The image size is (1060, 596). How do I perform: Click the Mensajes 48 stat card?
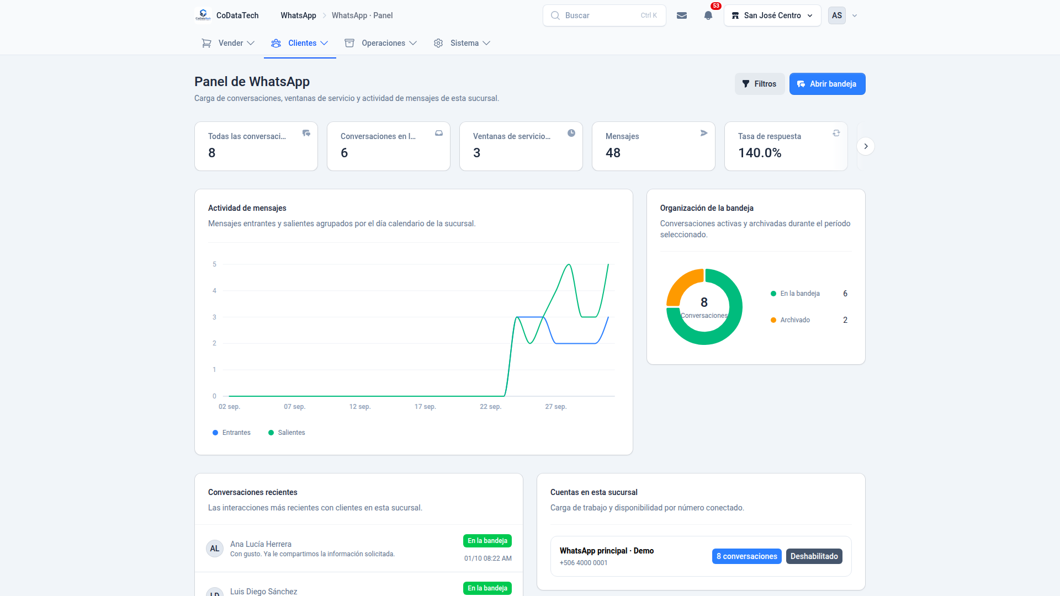coord(654,146)
